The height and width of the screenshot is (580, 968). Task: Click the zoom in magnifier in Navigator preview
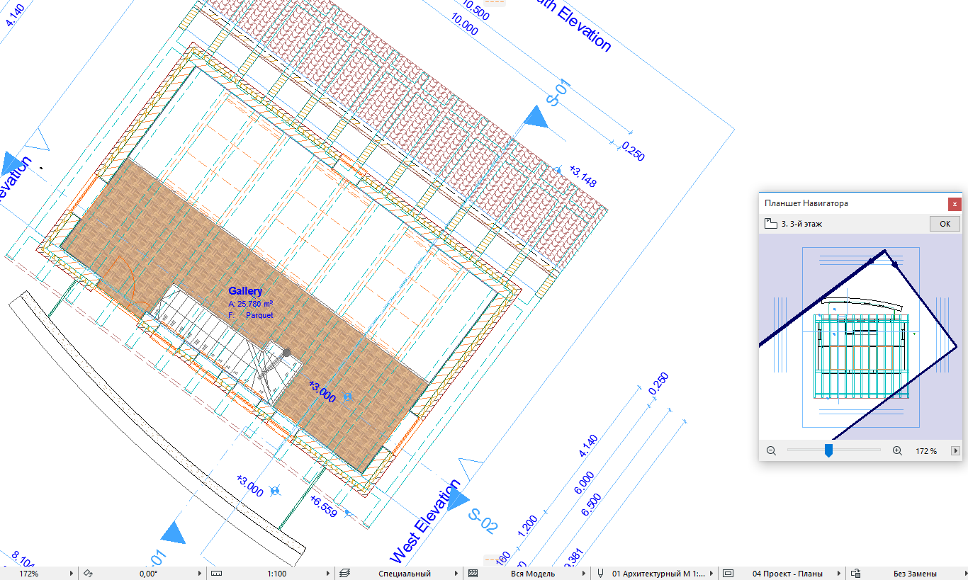[x=897, y=450]
